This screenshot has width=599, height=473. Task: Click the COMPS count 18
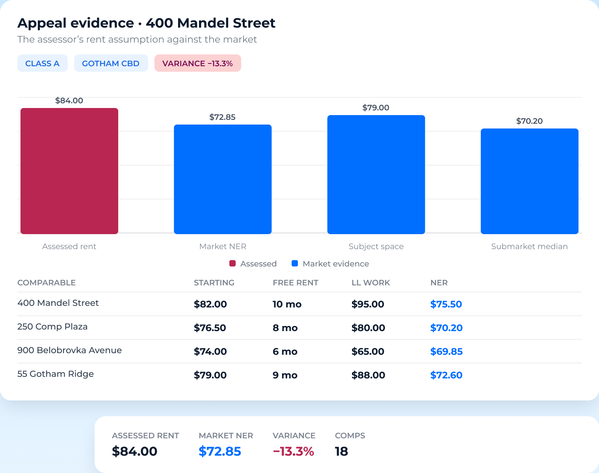[x=342, y=451]
